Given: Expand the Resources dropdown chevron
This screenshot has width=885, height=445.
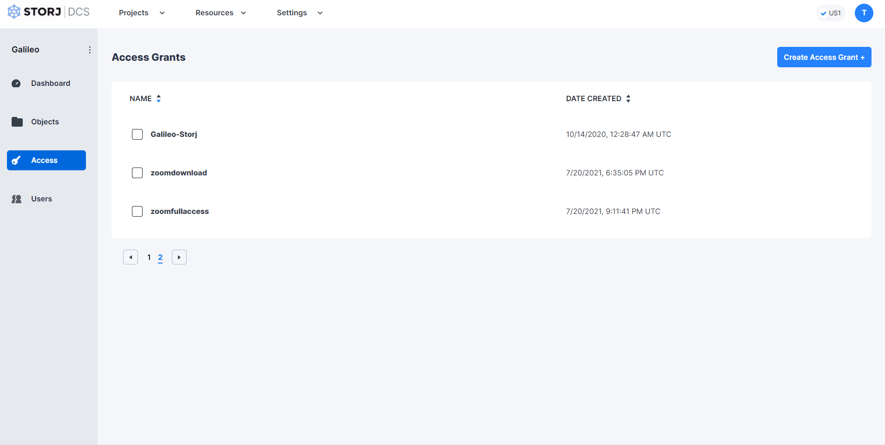Looking at the screenshot, I should click(x=243, y=13).
